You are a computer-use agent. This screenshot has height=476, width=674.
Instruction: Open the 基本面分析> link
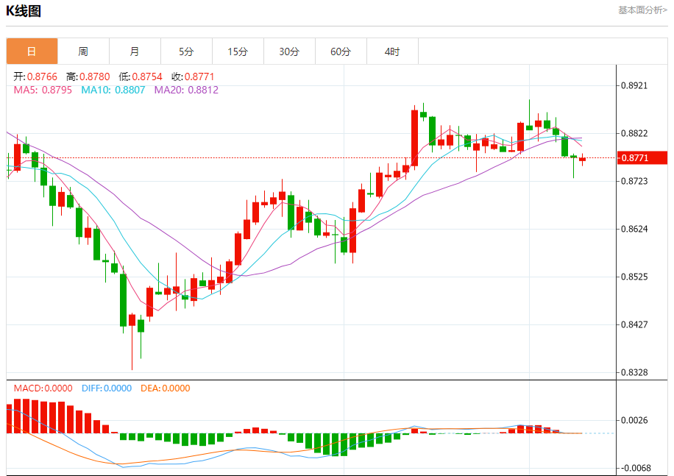pyautogui.click(x=642, y=10)
